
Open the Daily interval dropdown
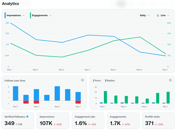pyautogui.click(x=145, y=16)
